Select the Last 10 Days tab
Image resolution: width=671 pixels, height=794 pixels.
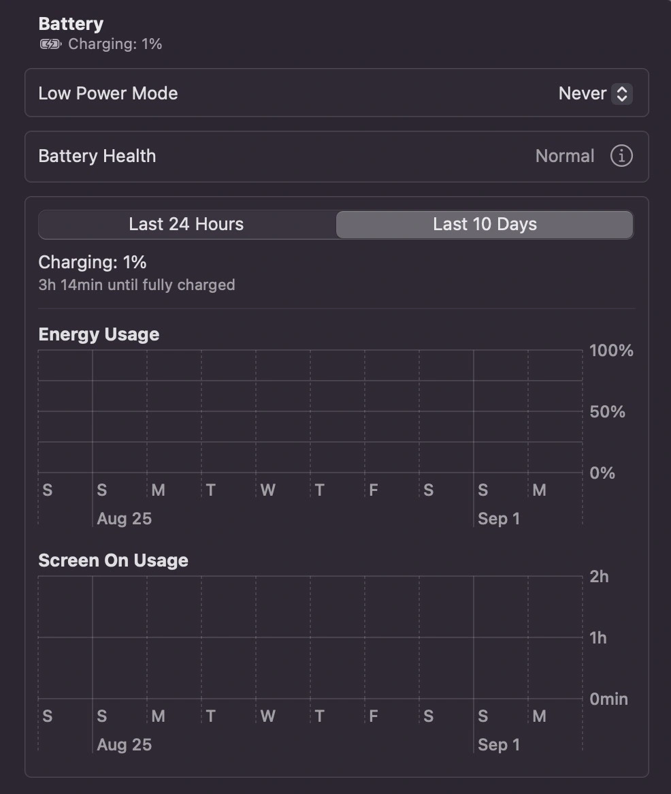[485, 224]
